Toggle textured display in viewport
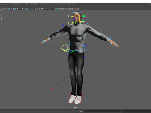 15,9
